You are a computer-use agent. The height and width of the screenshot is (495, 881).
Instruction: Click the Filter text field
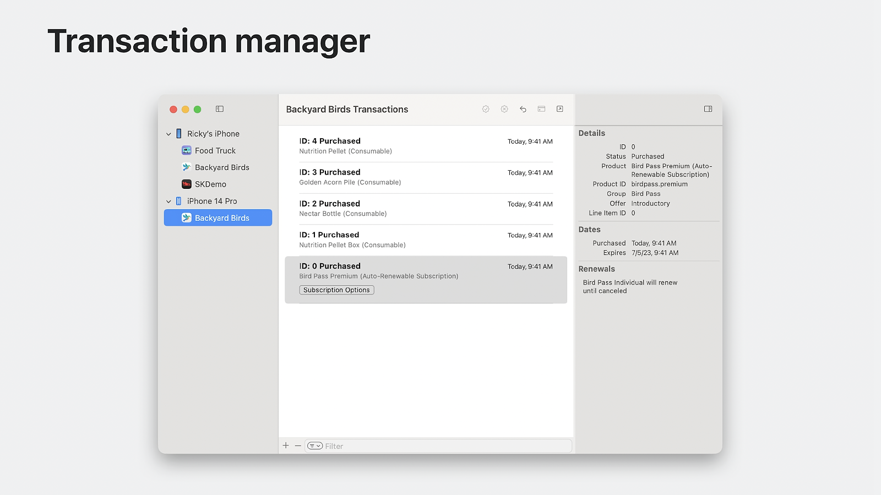tap(438, 446)
